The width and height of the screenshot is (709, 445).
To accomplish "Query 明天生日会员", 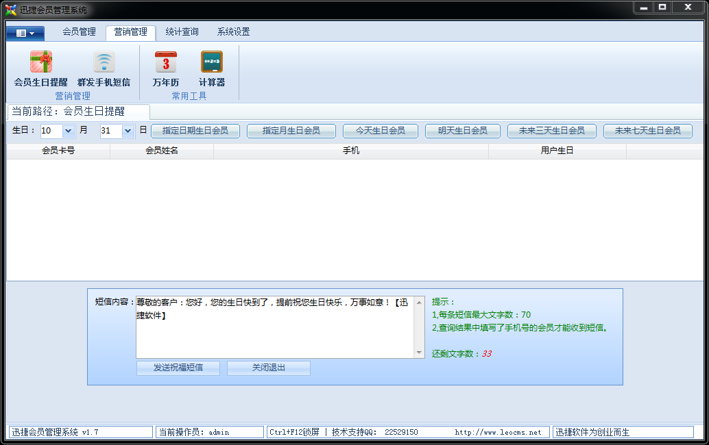I will click(463, 131).
